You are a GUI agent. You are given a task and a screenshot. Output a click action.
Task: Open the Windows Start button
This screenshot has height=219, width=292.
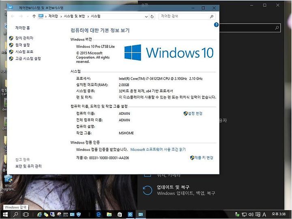[5, 215]
